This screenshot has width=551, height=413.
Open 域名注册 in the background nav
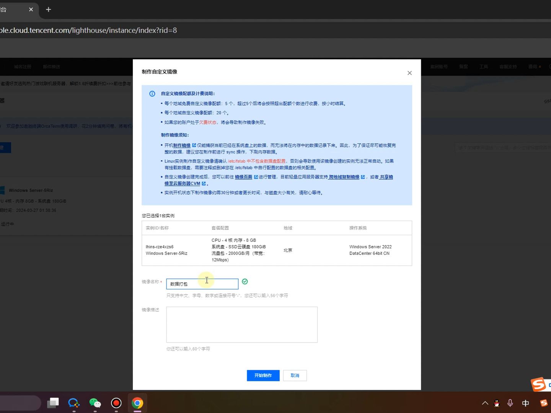[x=23, y=67]
